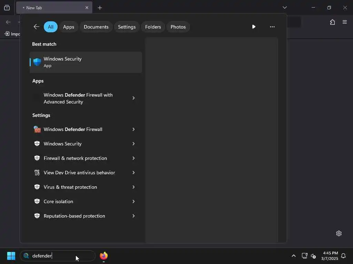The image size is (353, 264).
Task: Expand the Core isolation chevron
Action: tap(133, 201)
